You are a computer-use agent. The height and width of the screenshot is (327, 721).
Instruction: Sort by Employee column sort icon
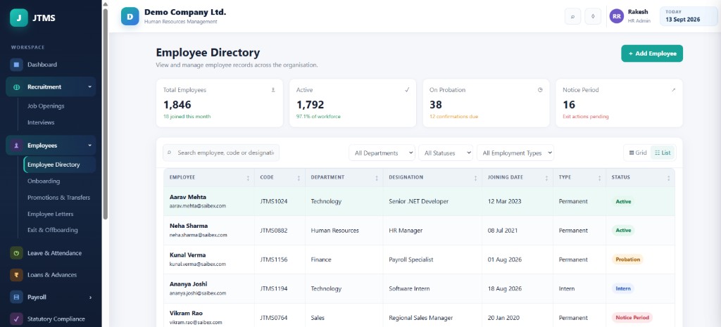(249, 178)
